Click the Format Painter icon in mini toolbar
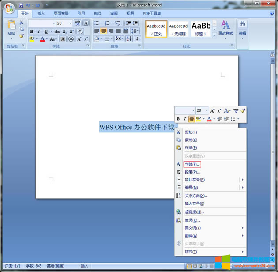 (x=243, y=110)
